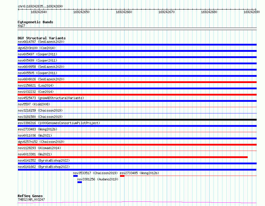
Task: Click the black bar under nsv3181580
Action: tap(137, 120)
